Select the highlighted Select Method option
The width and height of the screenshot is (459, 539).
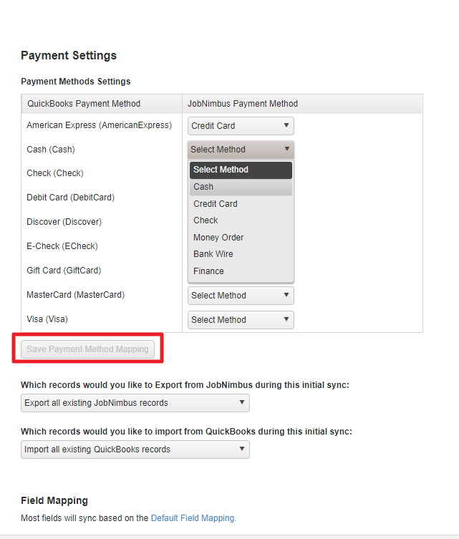click(241, 170)
